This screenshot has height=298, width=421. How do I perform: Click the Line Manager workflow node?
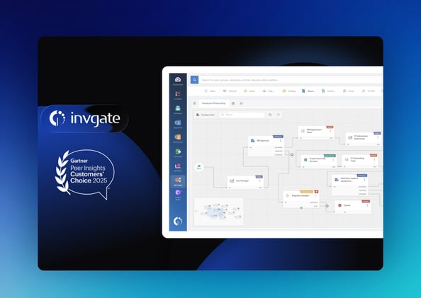245,183
